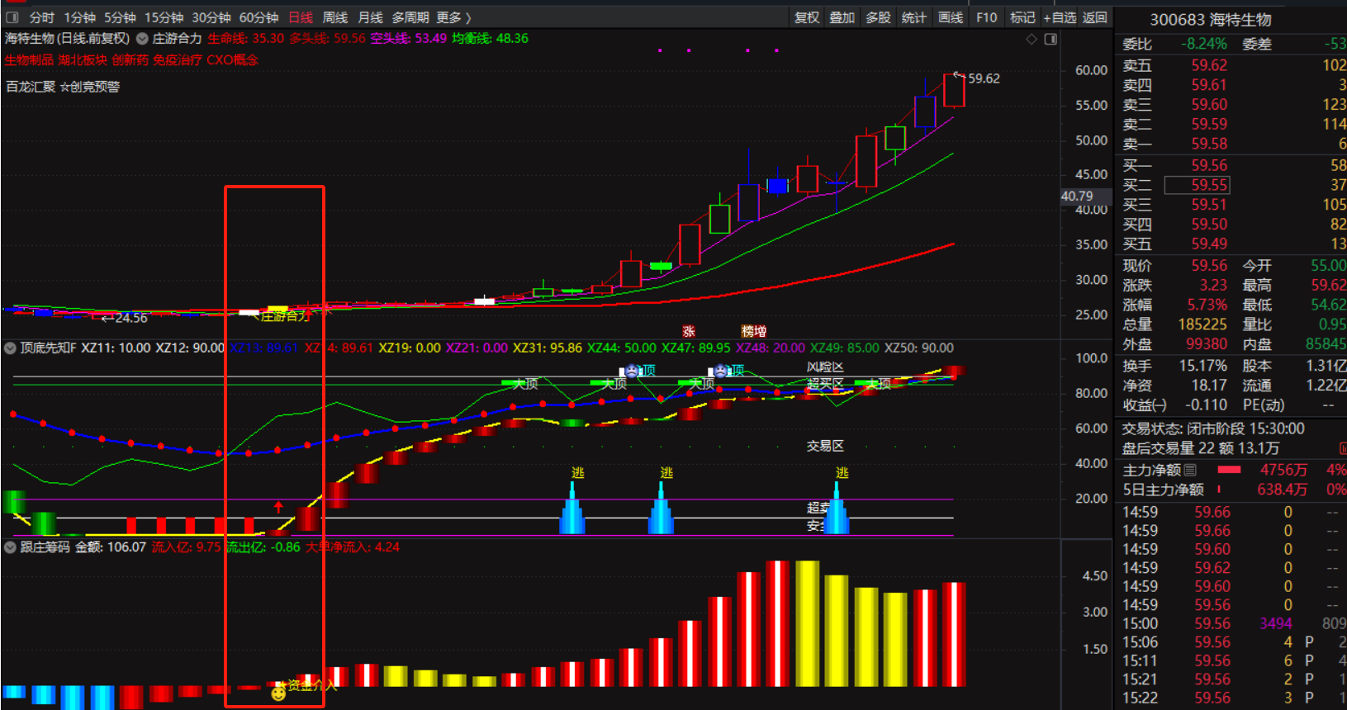Select the 分时 intraday tab
Screen dimensions: 1347x710
click(x=41, y=17)
